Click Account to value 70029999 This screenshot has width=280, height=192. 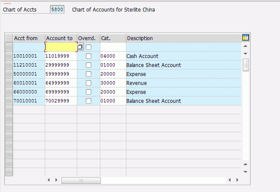57,101
